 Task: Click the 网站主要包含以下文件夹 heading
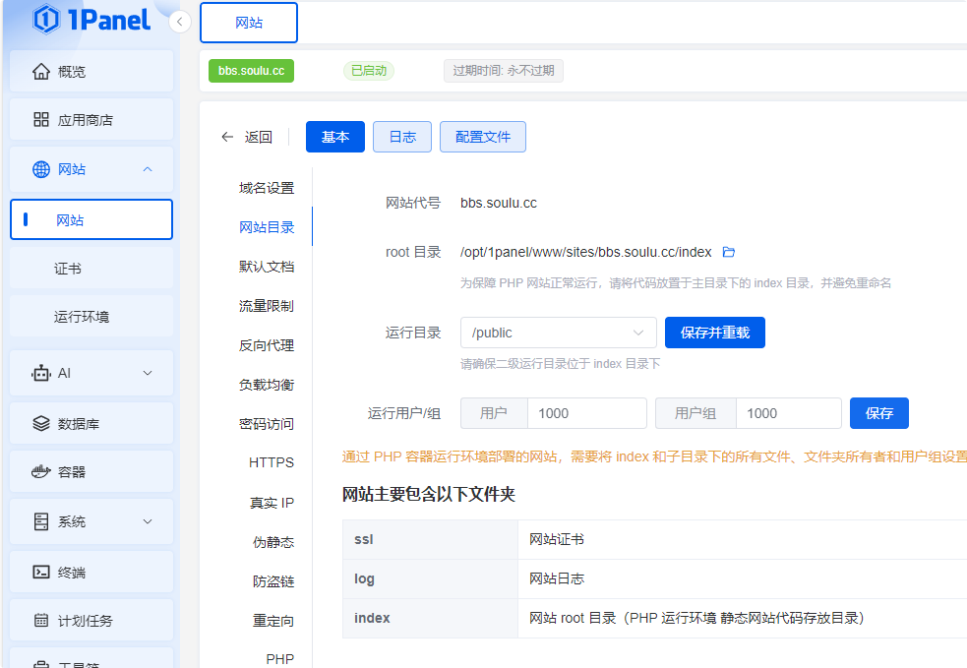point(429,494)
